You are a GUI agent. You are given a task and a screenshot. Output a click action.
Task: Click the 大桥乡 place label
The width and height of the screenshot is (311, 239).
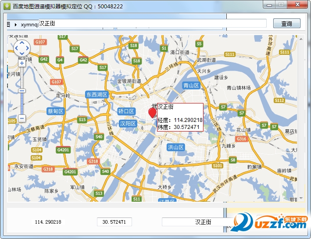[164, 187]
